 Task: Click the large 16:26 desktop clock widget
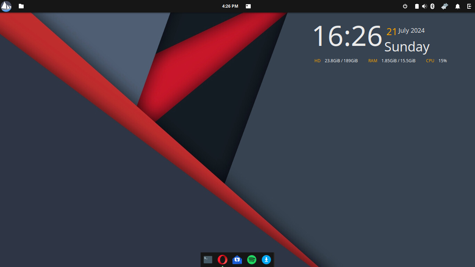click(347, 37)
